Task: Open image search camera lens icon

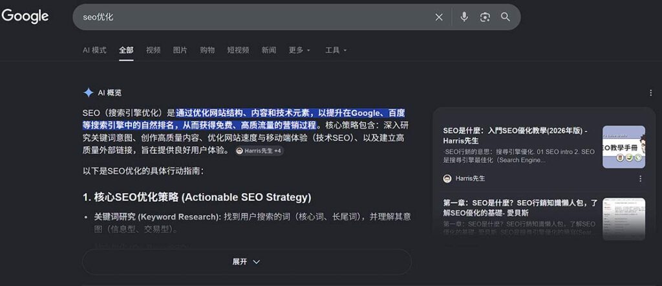Action: [x=485, y=17]
